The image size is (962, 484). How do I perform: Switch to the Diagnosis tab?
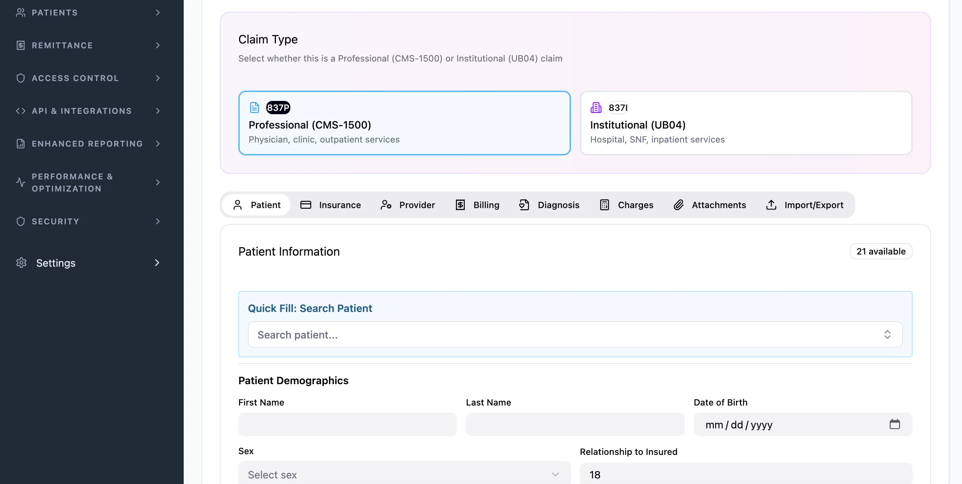[x=549, y=205]
